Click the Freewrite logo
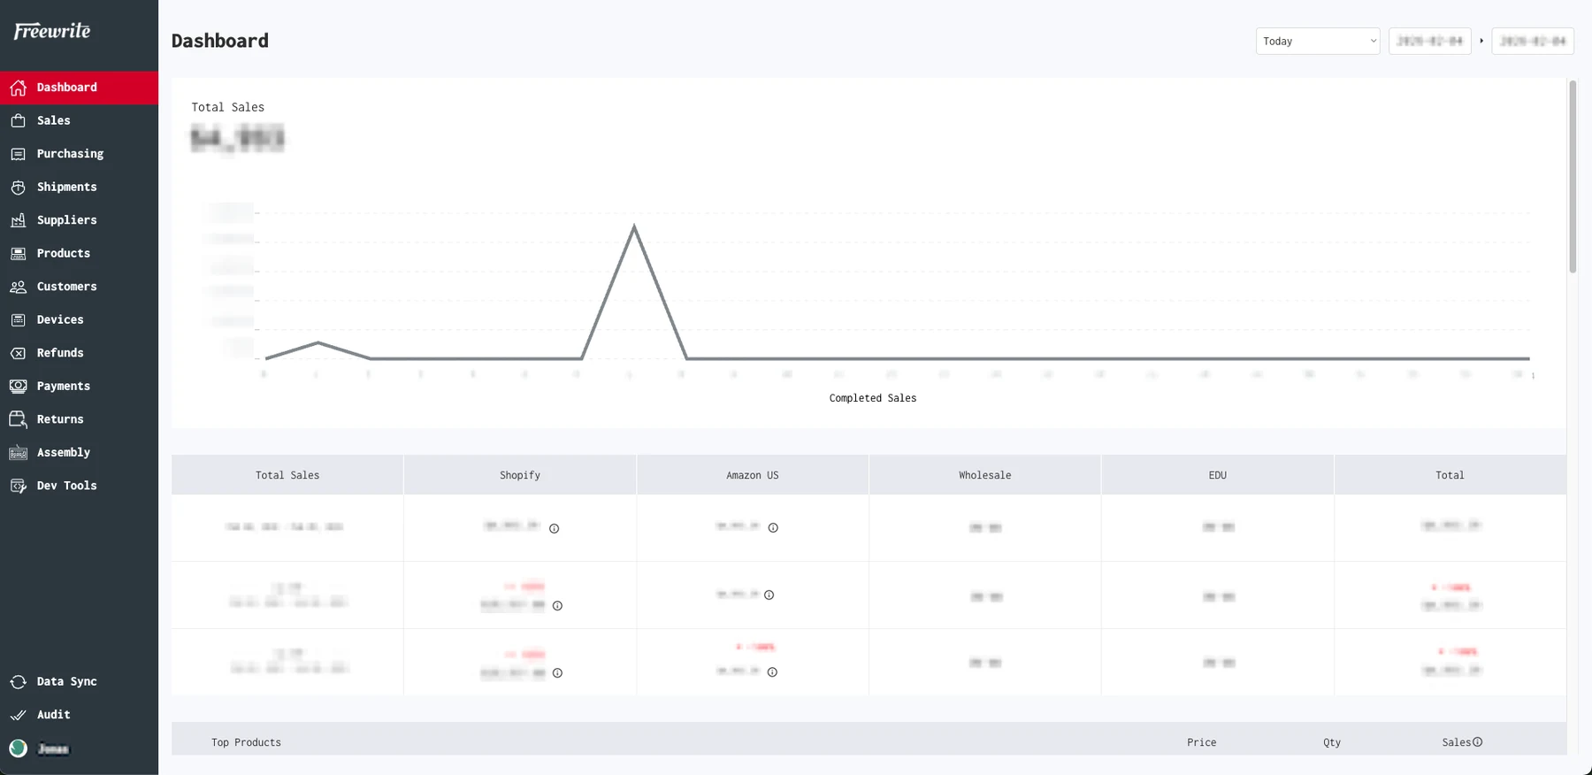Screen dimensions: 1592x775 (52, 31)
